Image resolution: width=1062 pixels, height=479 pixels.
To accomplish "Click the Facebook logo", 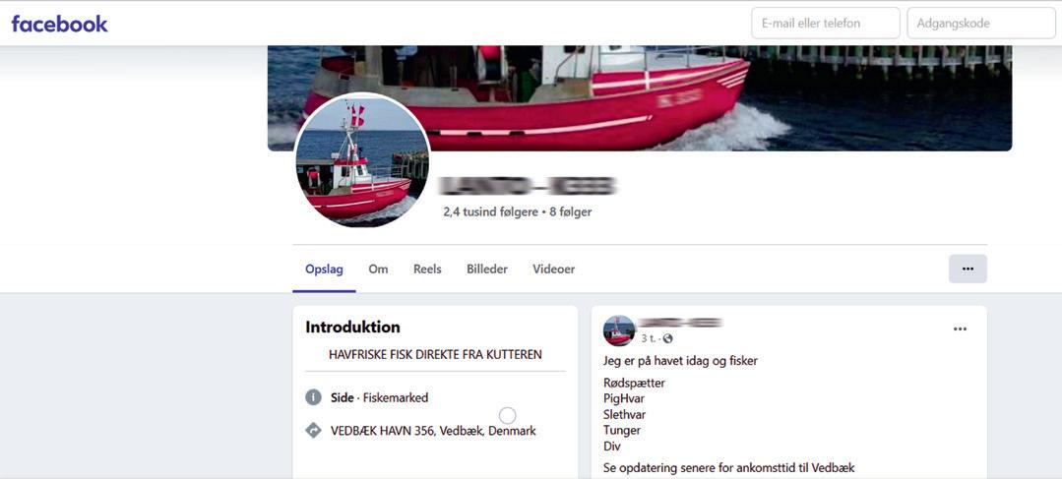I will (60, 25).
